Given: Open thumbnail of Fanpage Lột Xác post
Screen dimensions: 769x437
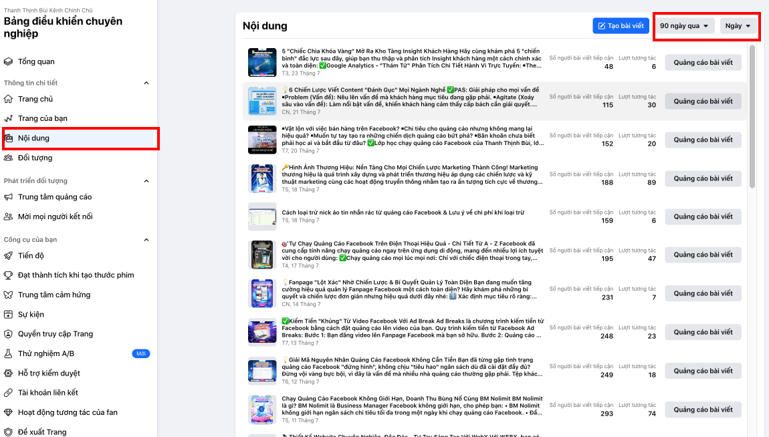Looking at the screenshot, I should (262, 293).
